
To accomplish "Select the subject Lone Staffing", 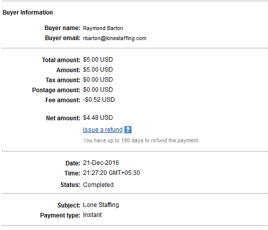I will (101, 205).
